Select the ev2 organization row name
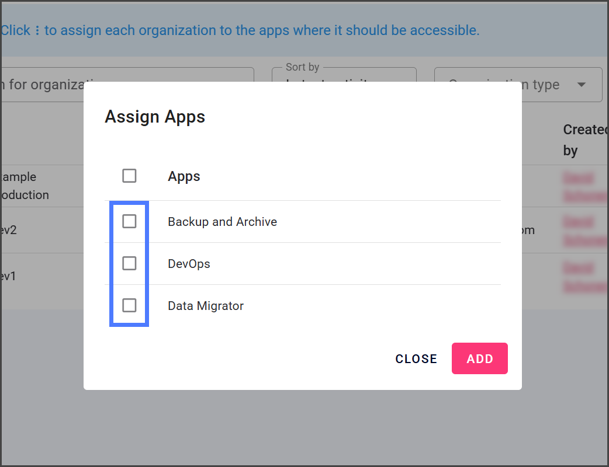609x467 pixels. click(8, 230)
